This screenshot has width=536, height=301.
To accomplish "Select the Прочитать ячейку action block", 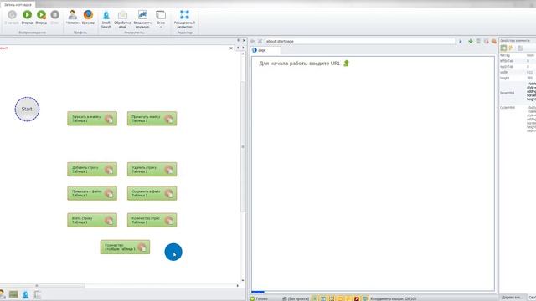I will 152,119.
